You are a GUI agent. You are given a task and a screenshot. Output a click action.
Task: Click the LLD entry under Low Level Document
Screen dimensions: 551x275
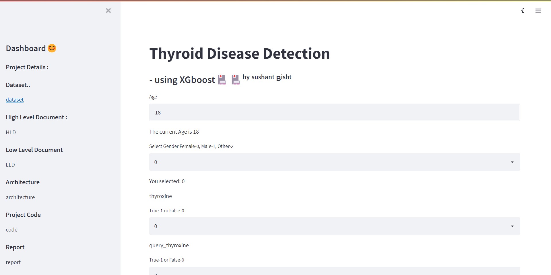point(10,165)
